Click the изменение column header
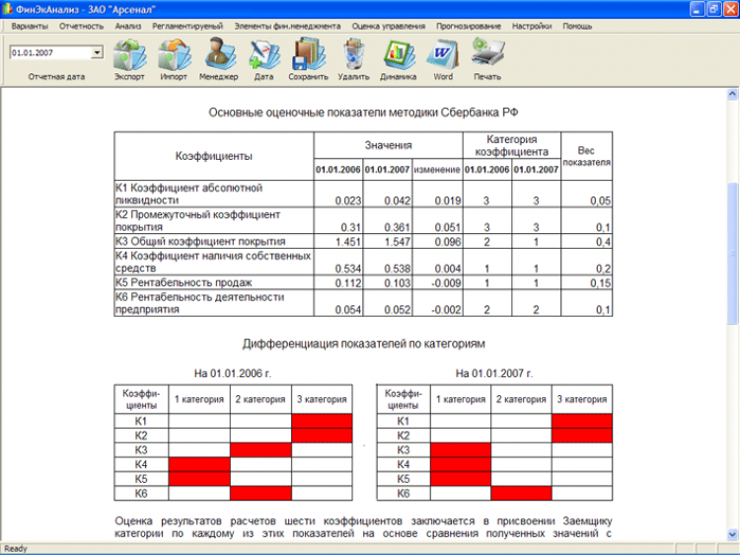The height and width of the screenshot is (555, 740). point(437,170)
